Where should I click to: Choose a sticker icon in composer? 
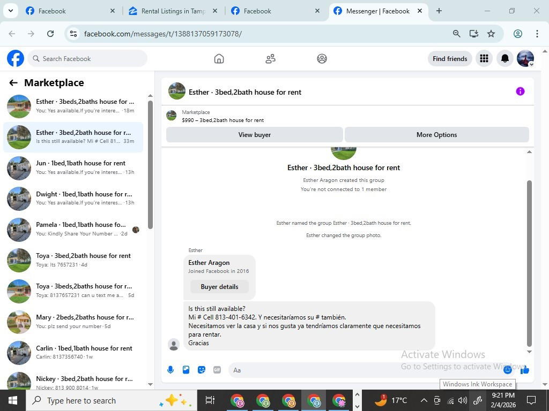[202, 370]
